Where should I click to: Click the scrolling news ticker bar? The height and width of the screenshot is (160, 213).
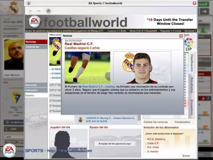(x=111, y=31)
